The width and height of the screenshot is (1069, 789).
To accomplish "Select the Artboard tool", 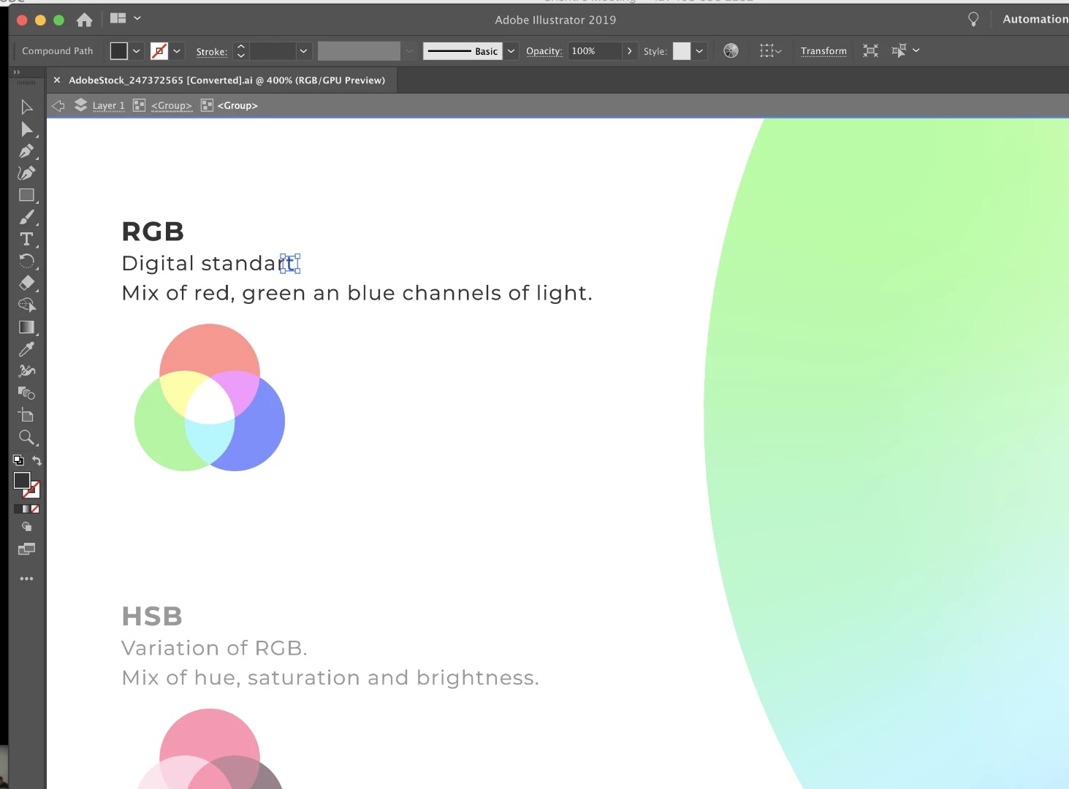I will 26,415.
